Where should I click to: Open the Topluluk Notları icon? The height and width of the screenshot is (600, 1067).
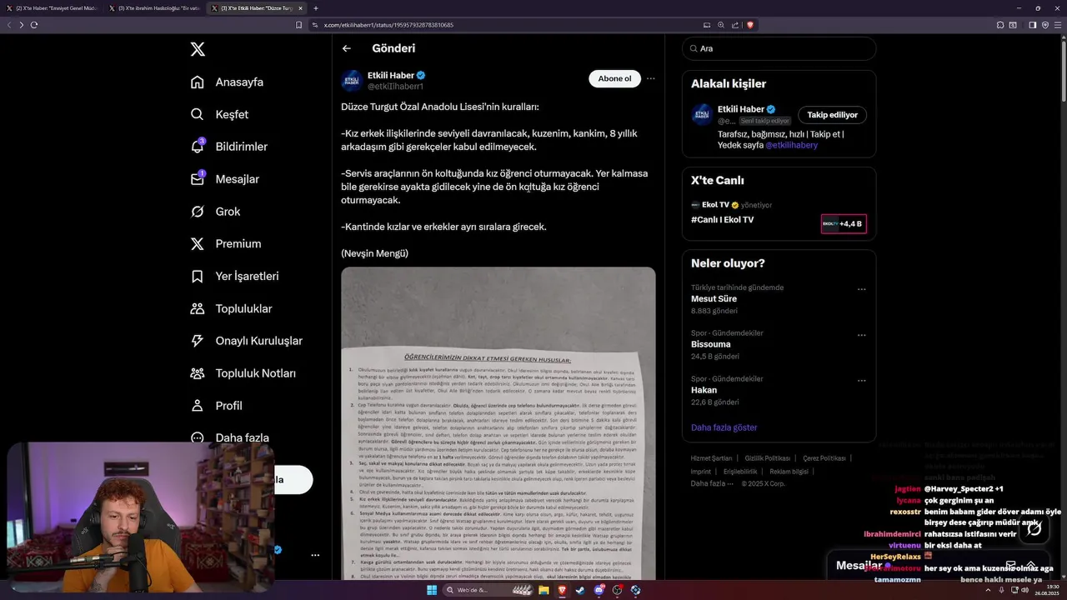(198, 373)
